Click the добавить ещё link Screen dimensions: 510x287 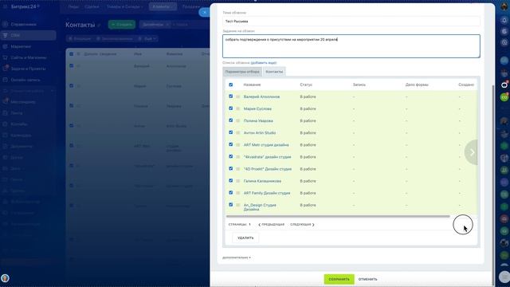tap(264, 62)
